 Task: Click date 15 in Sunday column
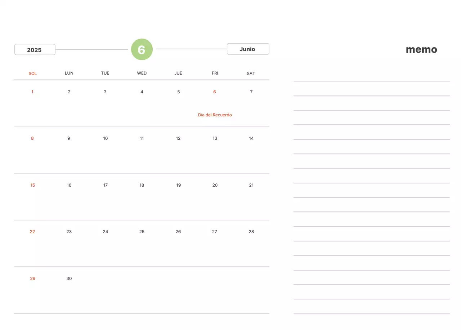pos(33,185)
